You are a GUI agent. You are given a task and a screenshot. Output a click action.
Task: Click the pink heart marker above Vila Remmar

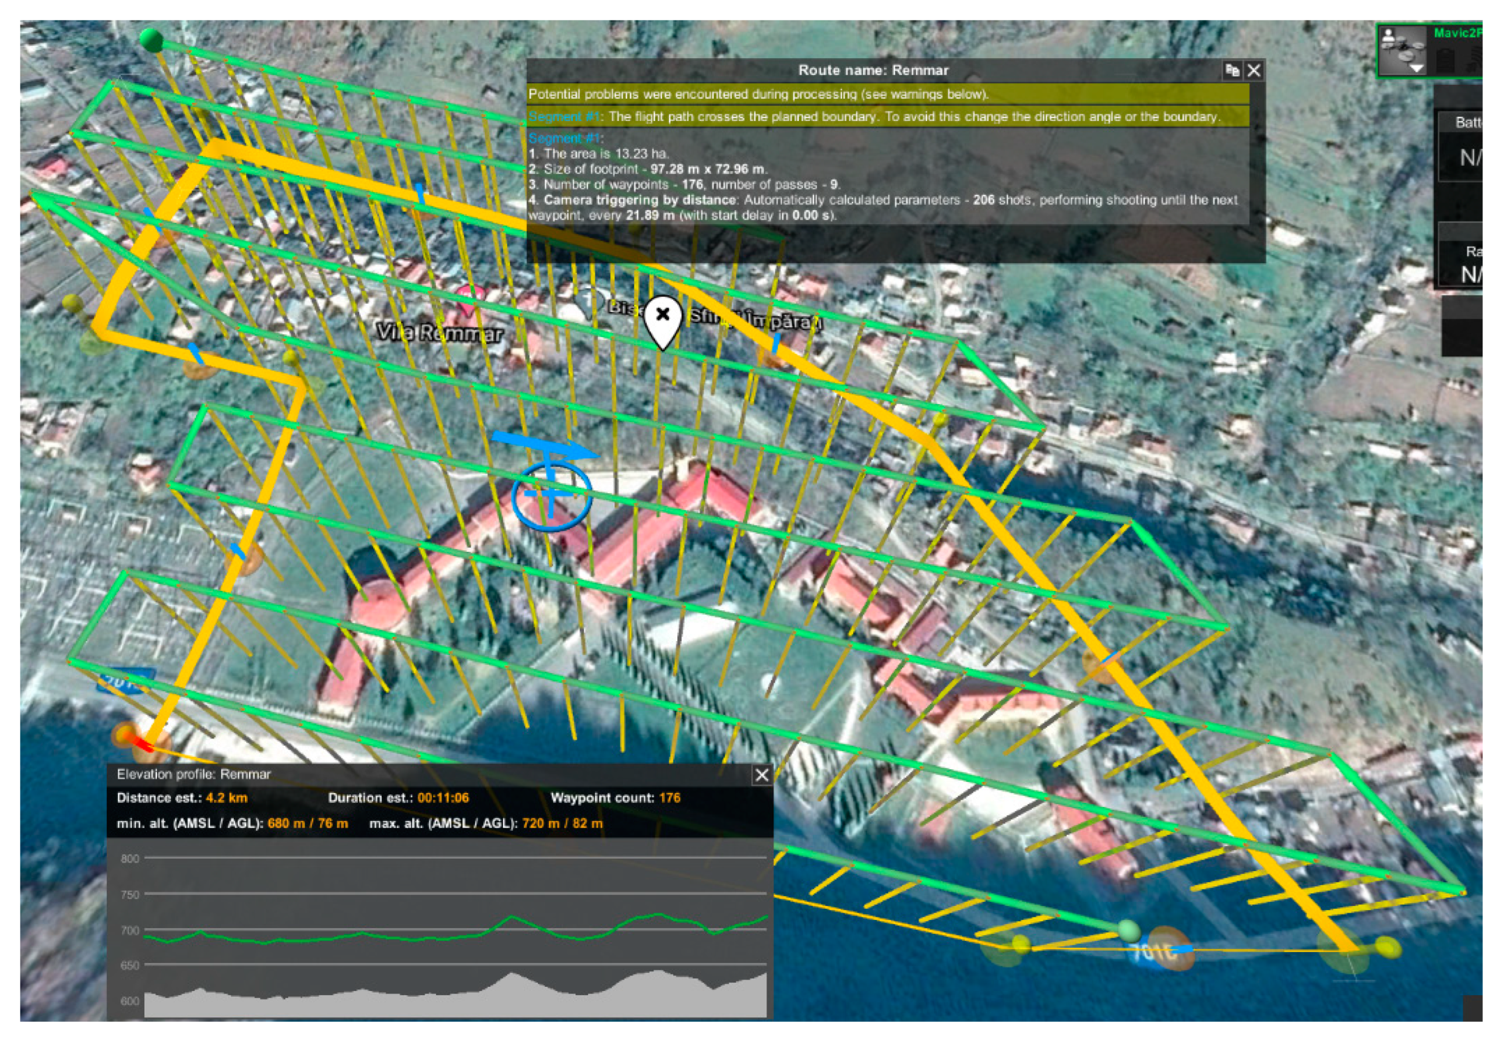point(468,298)
